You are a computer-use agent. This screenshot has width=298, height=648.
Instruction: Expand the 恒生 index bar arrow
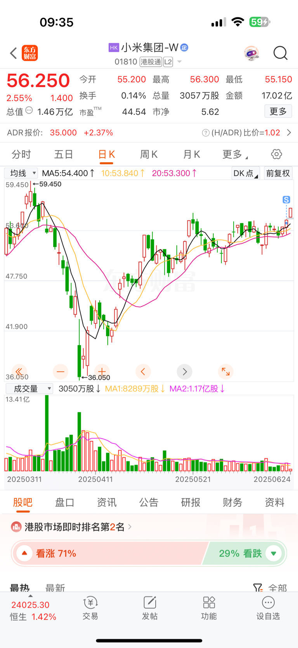pos(31,596)
